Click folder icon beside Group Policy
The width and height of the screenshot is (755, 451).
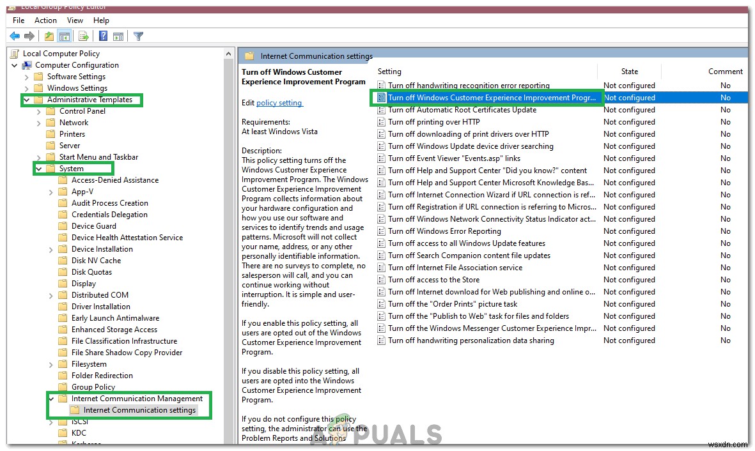pyautogui.click(x=63, y=387)
